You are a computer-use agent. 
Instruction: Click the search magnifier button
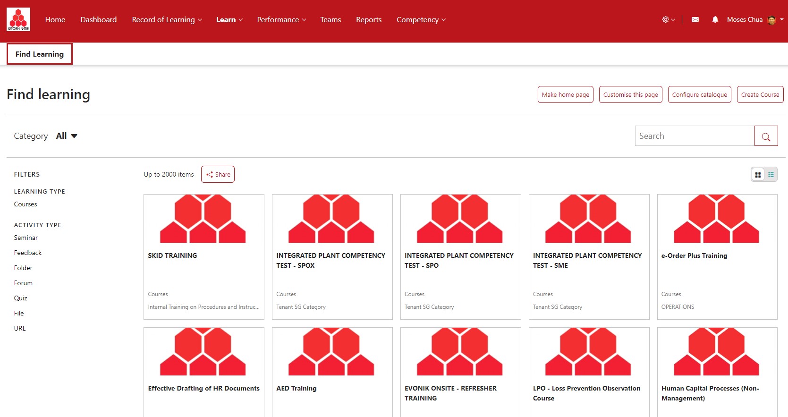(766, 136)
